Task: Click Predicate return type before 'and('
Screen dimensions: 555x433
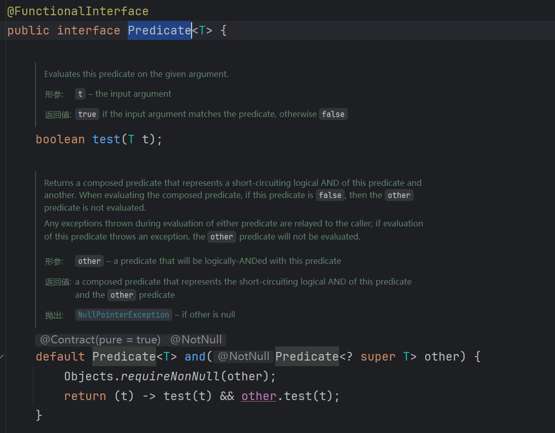Action: (x=124, y=357)
